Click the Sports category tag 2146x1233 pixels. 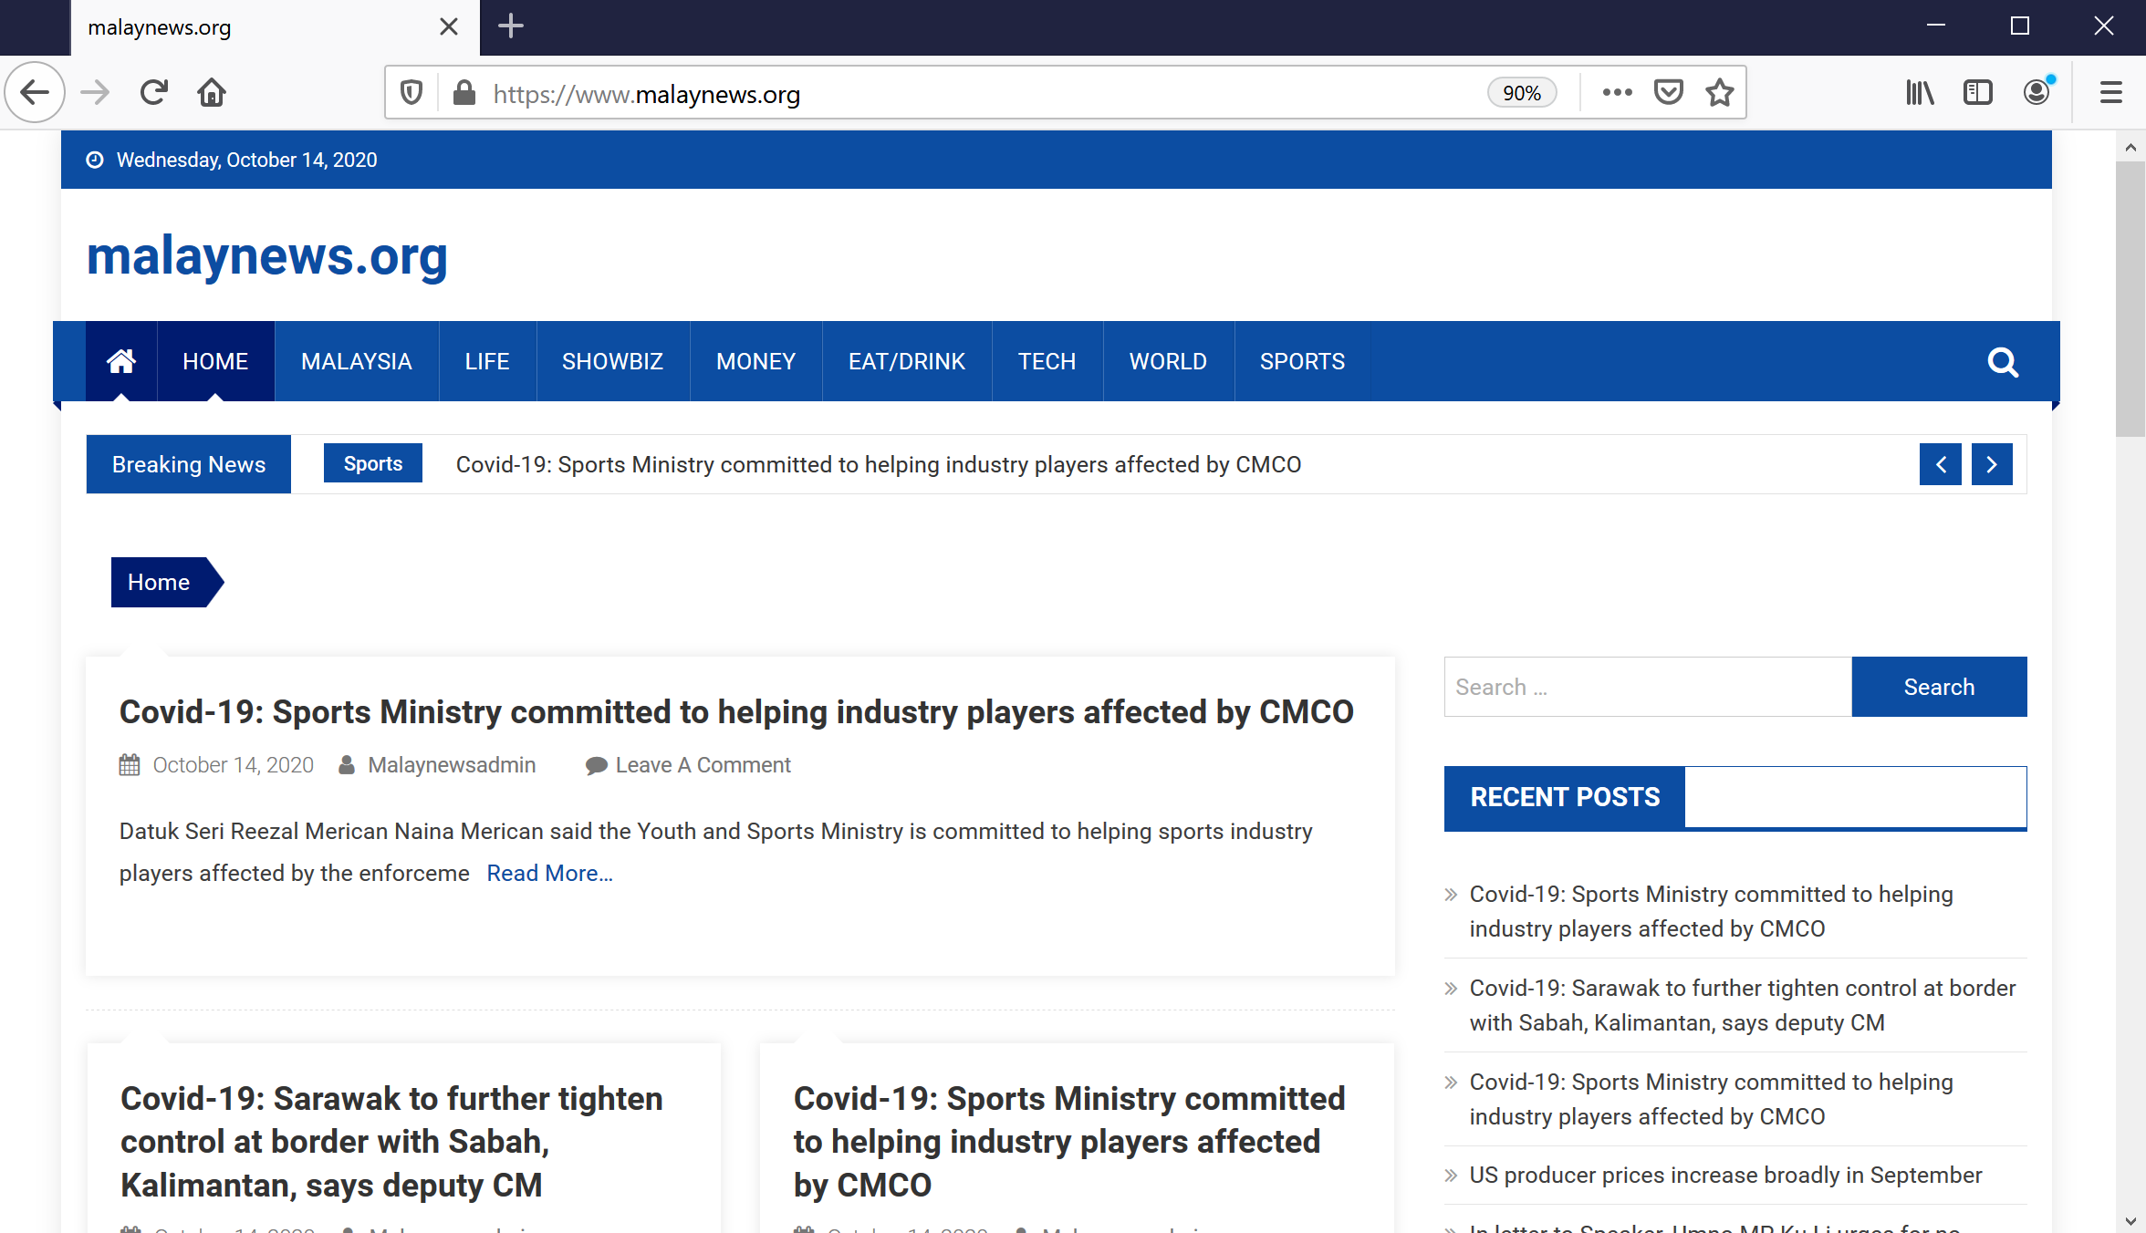pyautogui.click(x=373, y=463)
